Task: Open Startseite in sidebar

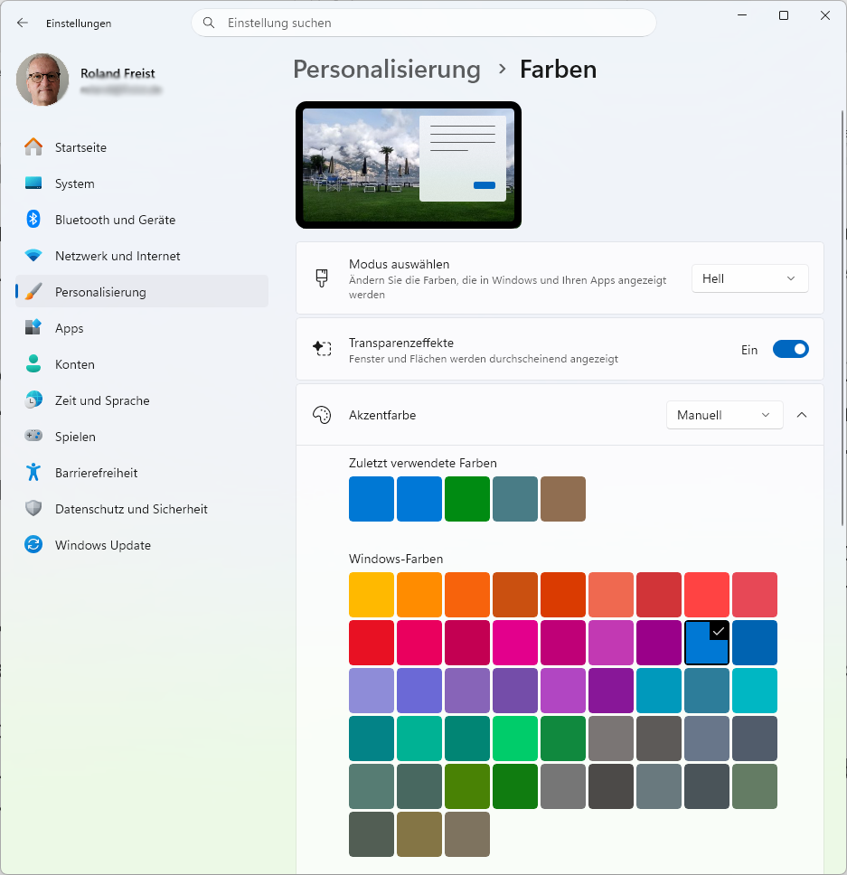Action: point(142,147)
